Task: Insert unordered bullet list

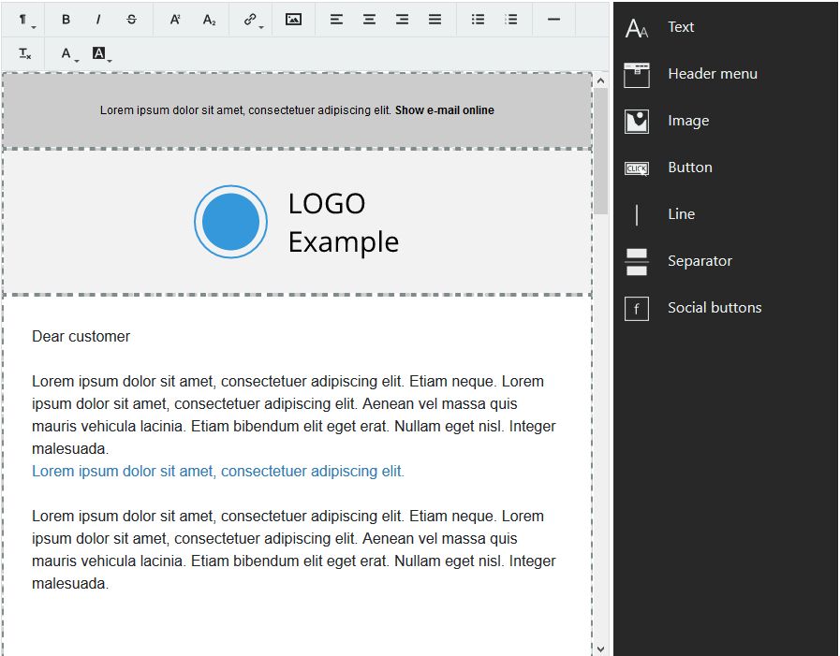Action: pyautogui.click(x=478, y=20)
